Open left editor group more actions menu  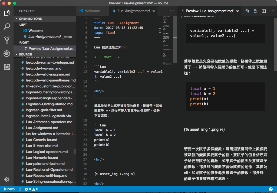(x=172, y=11)
